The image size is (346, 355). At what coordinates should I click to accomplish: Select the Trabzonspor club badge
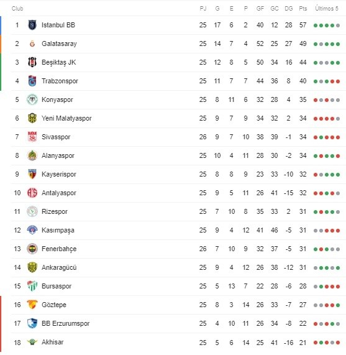click(x=32, y=81)
